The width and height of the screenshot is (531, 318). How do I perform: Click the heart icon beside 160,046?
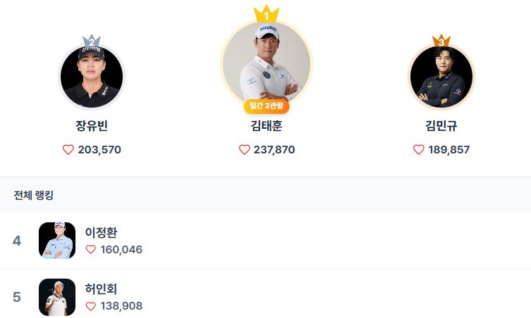(x=90, y=250)
